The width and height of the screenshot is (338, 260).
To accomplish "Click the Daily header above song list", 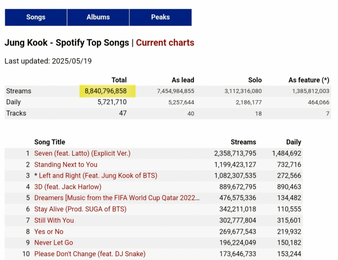I will point(293,142).
